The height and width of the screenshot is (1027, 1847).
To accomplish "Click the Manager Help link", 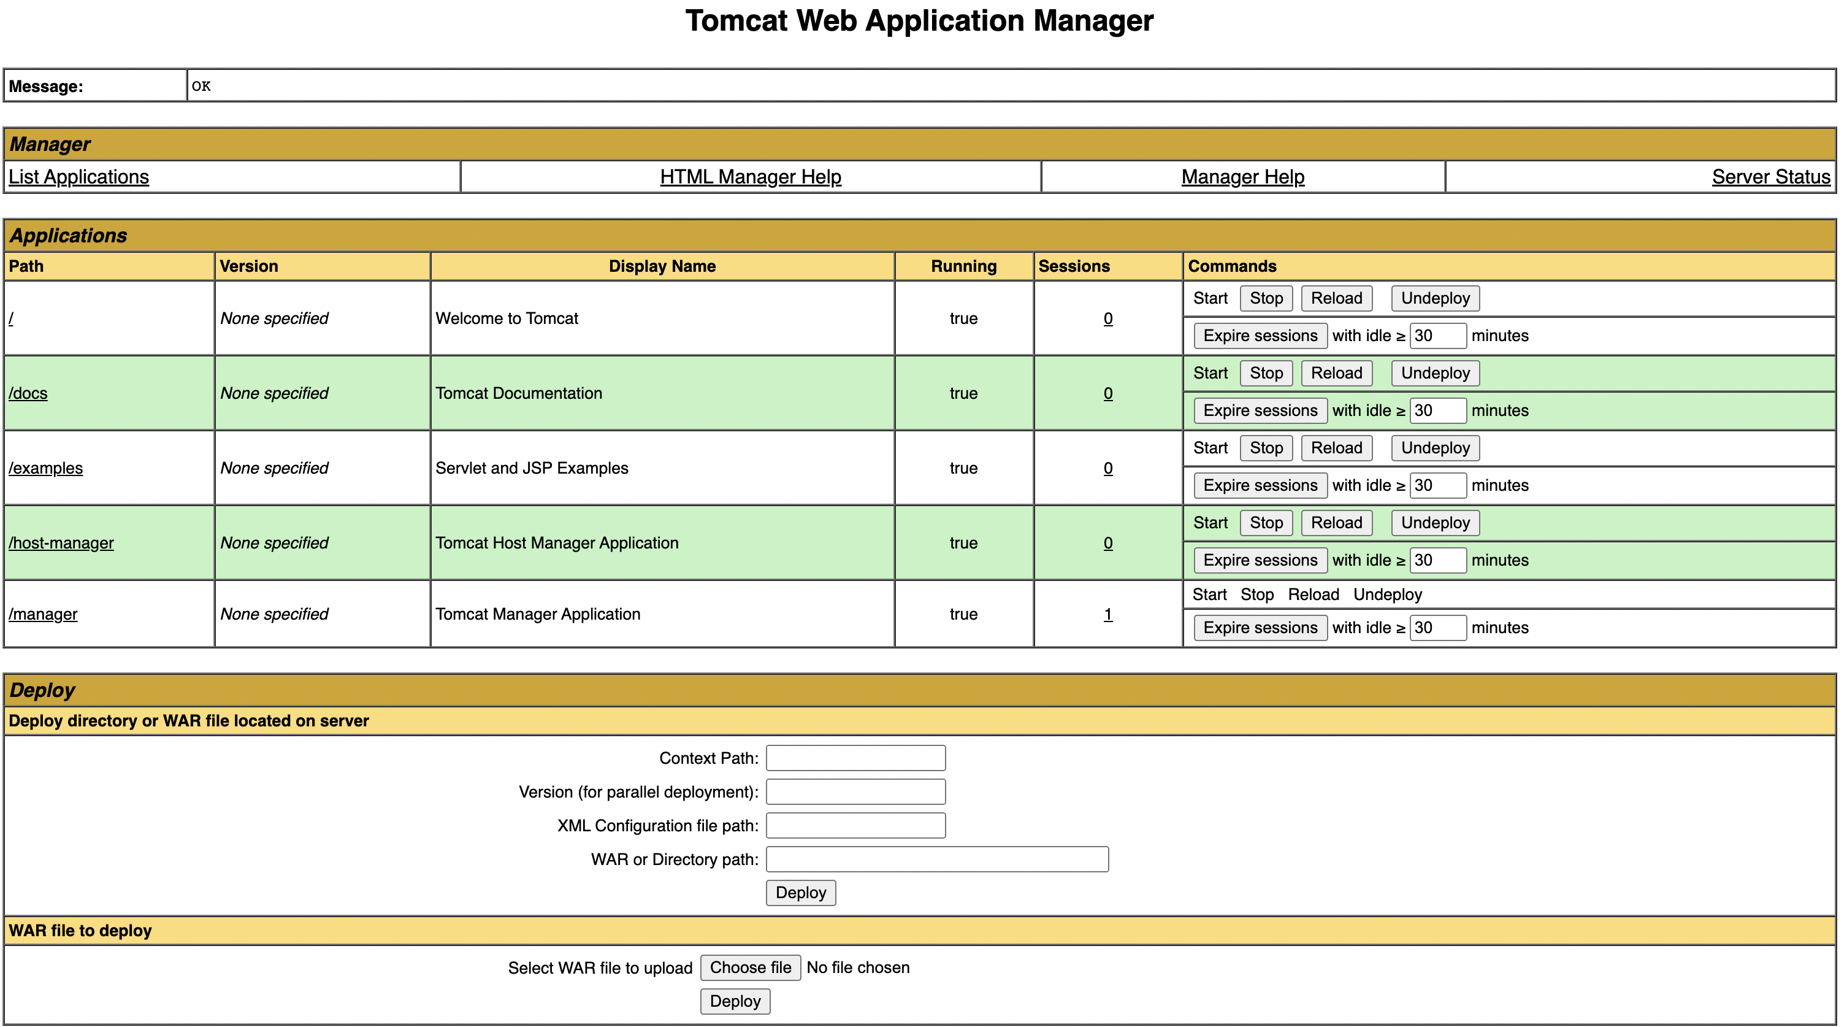I will pos(1242,177).
